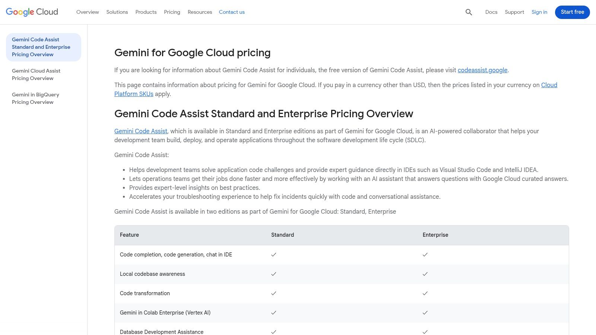Open the Cloud Platform SKUs link
Viewport: 596px width, 335px height.
coord(134,94)
